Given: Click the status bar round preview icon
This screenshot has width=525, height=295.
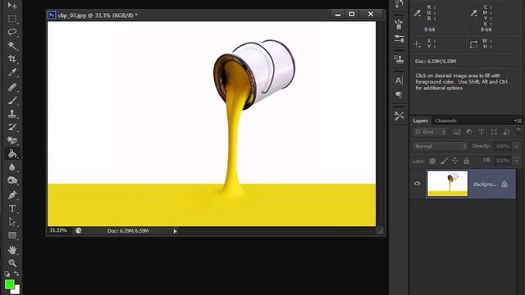Looking at the screenshot, I should pos(79,230).
